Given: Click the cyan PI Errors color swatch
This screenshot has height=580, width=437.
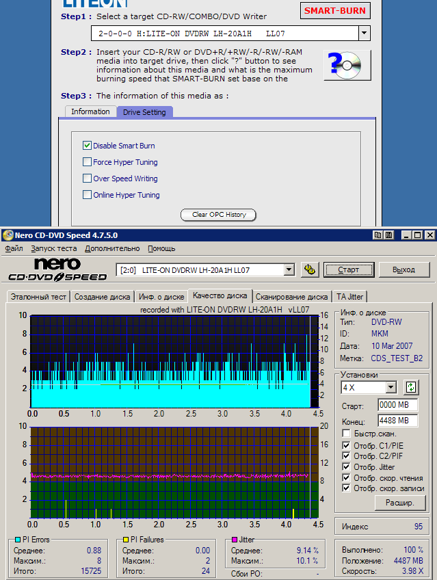Looking at the screenshot, I should (18, 540).
